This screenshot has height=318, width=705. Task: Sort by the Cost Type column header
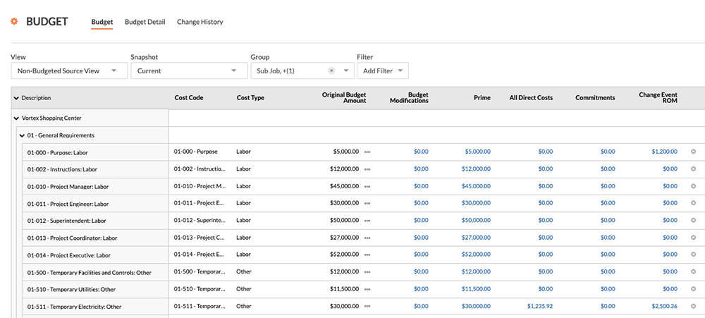[250, 97]
